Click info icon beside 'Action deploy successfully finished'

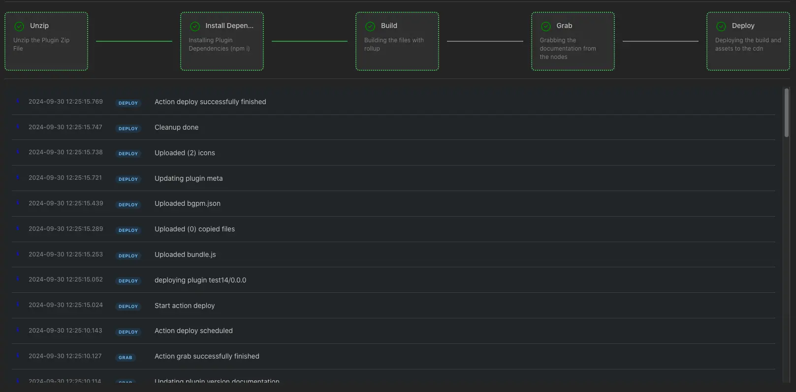[18, 101]
